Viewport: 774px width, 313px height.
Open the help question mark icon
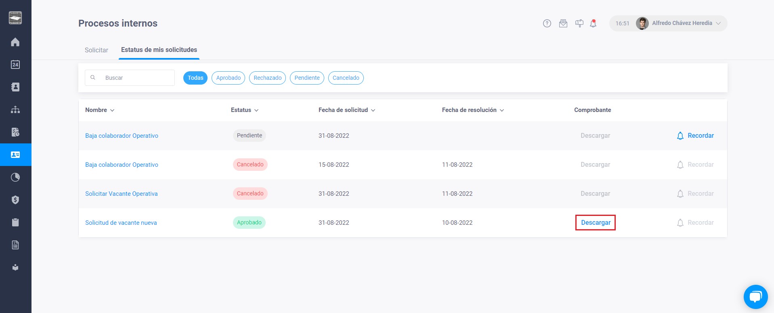547,23
